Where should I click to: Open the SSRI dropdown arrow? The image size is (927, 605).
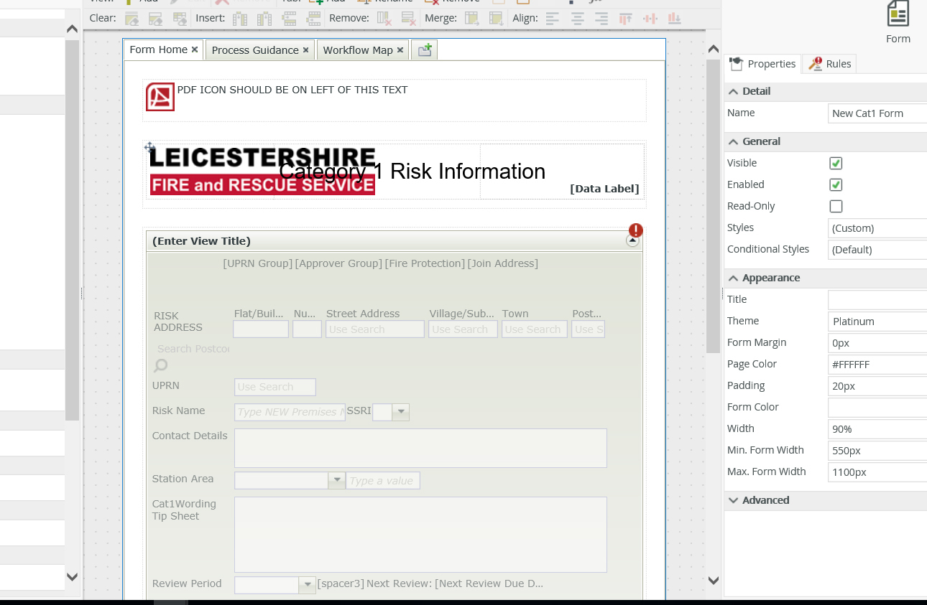(401, 412)
